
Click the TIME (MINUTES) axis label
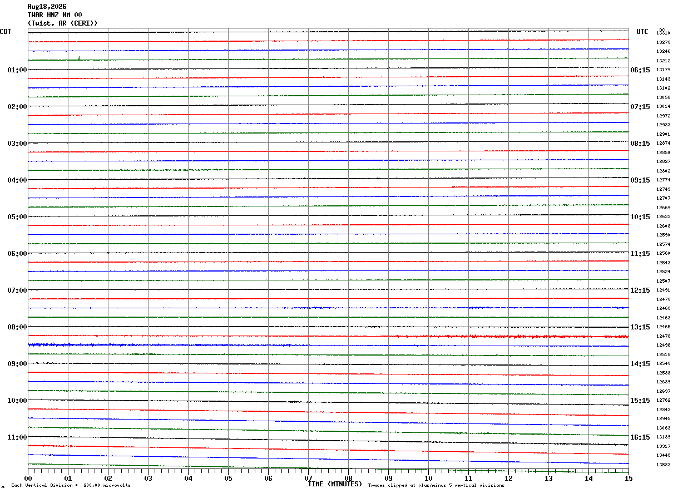point(335,484)
